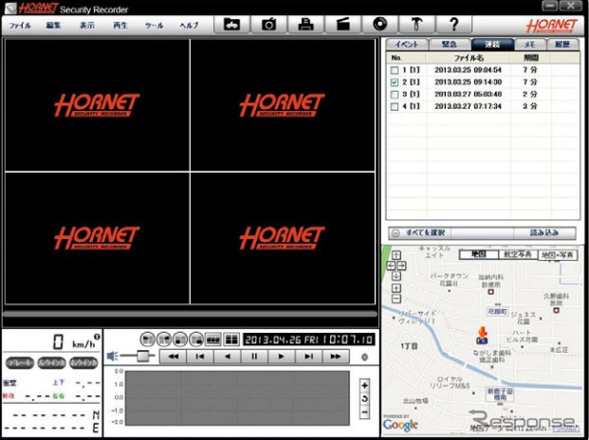The width and height of the screenshot is (589, 440).
Task: Fast-forward with the double-right arrow button
Action: [x=335, y=357]
